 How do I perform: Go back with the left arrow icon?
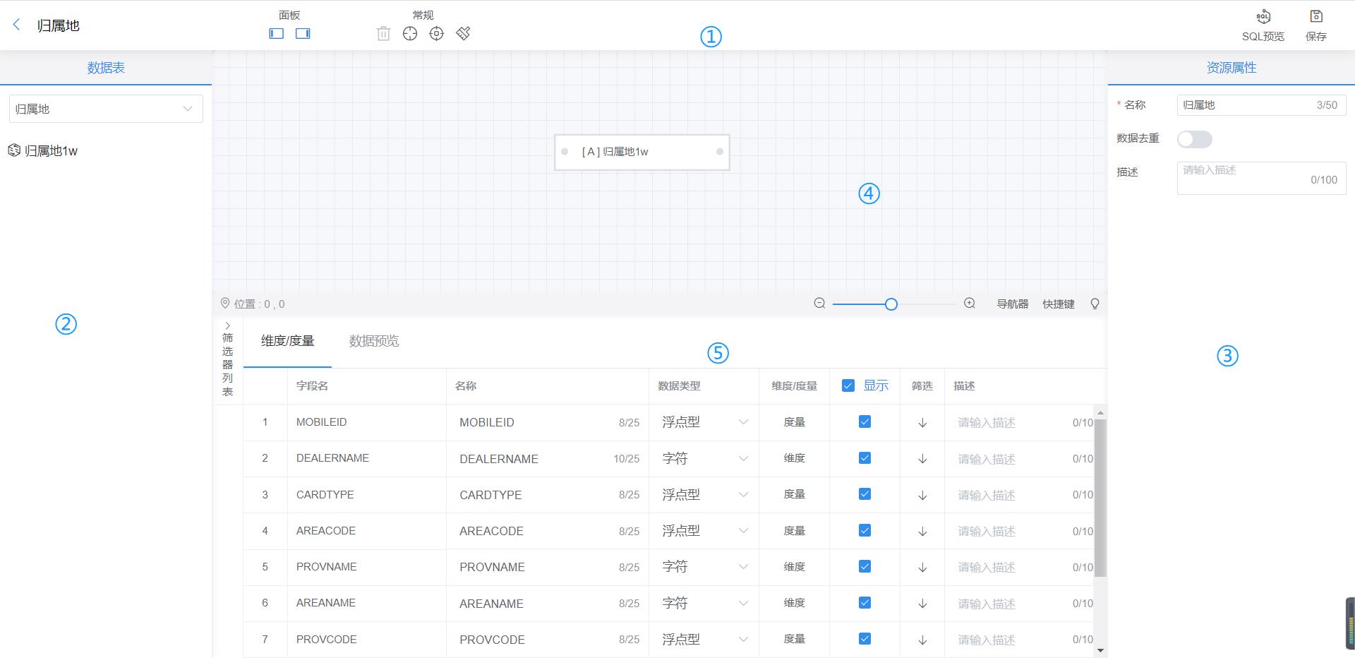(x=17, y=25)
